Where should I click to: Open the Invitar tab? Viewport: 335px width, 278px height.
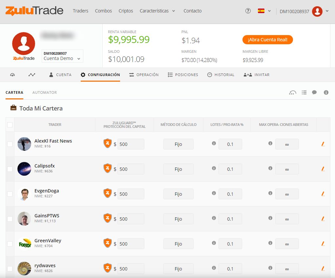tap(257, 75)
